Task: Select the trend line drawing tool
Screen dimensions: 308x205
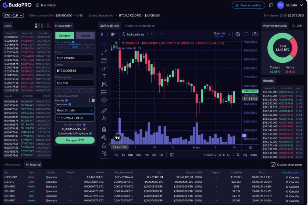Action: pos(104,52)
